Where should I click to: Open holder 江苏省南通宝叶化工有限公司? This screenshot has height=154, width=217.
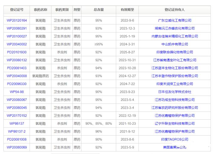pos(175,60)
